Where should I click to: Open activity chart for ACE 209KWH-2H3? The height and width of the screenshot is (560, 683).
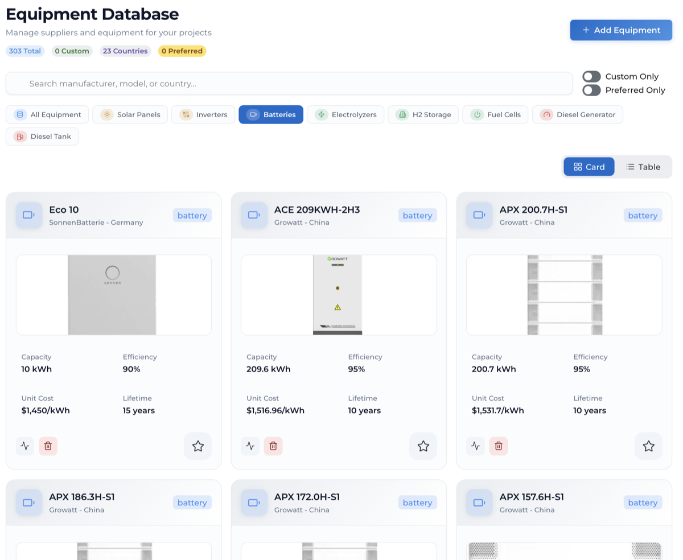(250, 446)
